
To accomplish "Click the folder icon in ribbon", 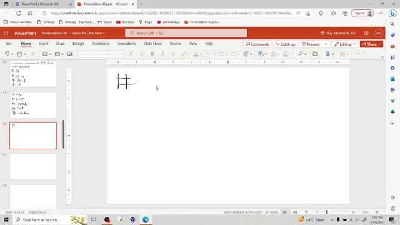I will [x=315, y=54].
